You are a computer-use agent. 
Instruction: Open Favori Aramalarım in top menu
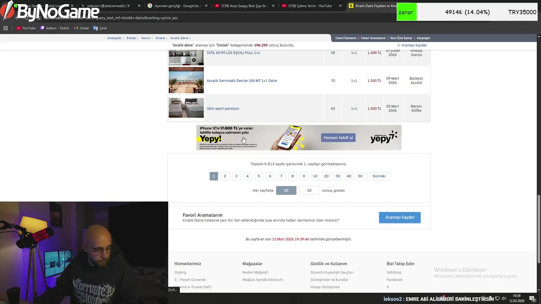click(373, 38)
